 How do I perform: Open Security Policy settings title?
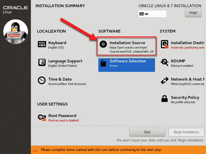click(x=185, y=98)
